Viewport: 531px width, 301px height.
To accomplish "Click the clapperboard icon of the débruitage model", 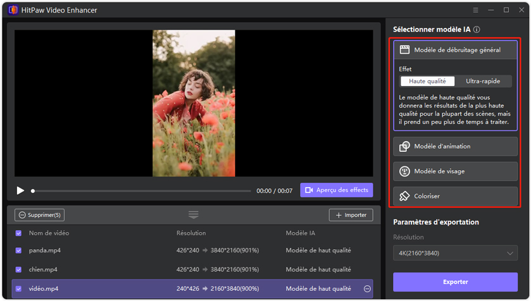I will pyautogui.click(x=404, y=50).
